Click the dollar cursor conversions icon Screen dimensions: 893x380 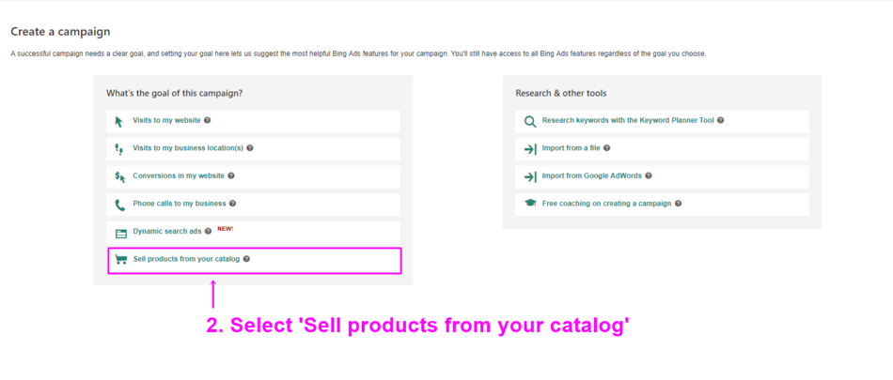[119, 176]
